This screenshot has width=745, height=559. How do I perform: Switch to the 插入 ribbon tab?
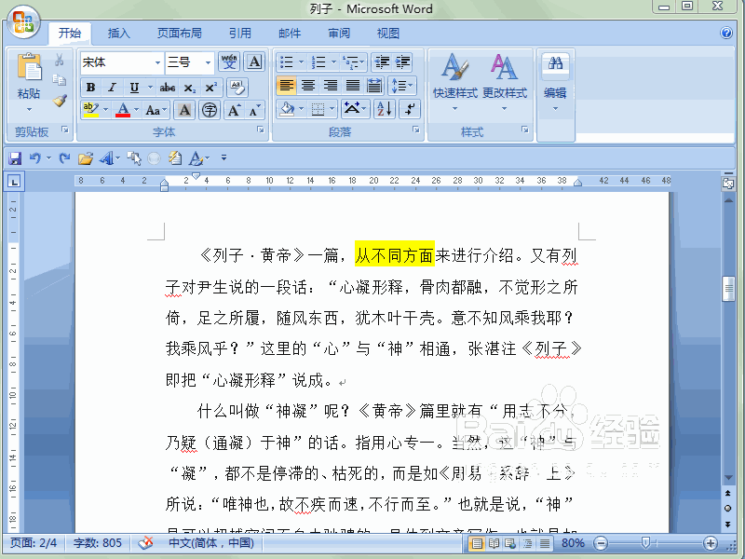[118, 33]
